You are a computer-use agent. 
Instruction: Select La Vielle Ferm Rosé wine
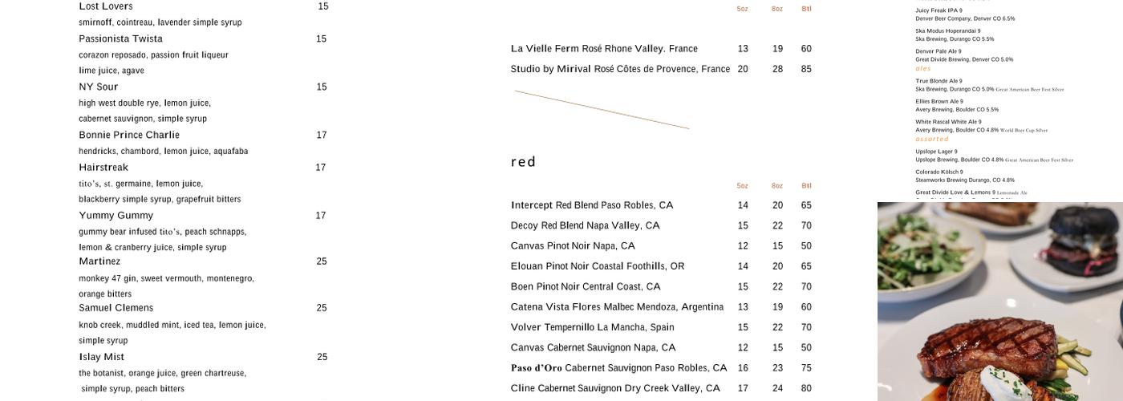pos(604,49)
